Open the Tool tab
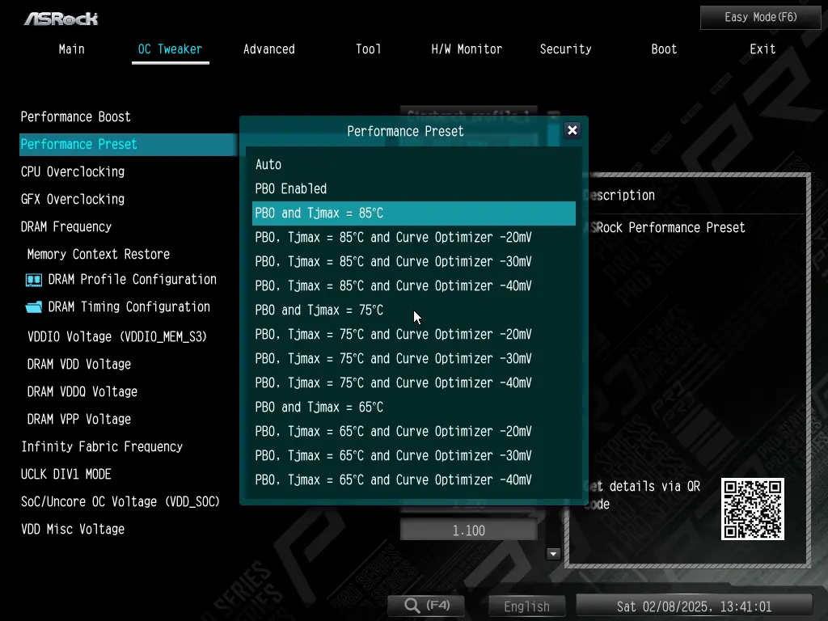The image size is (828, 621). [x=368, y=49]
